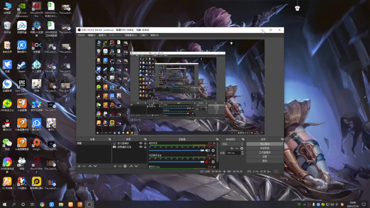The image size is (370, 208).
Task: Open GeForce Experience desktop icon
Action: click(x=22, y=10)
